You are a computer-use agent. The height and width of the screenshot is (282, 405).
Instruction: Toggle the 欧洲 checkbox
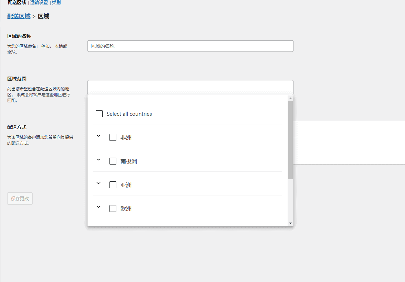tap(113, 208)
